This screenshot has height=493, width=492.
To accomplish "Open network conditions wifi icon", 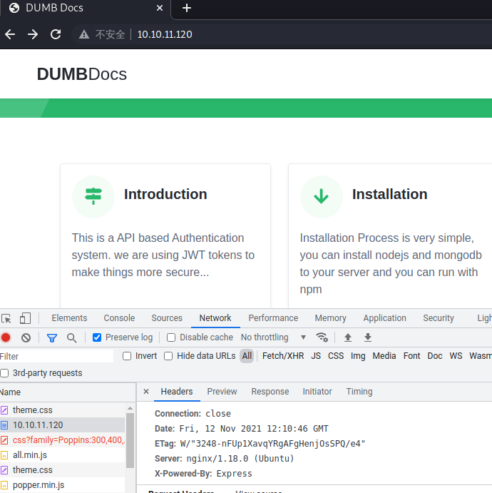I will pos(322,337).
